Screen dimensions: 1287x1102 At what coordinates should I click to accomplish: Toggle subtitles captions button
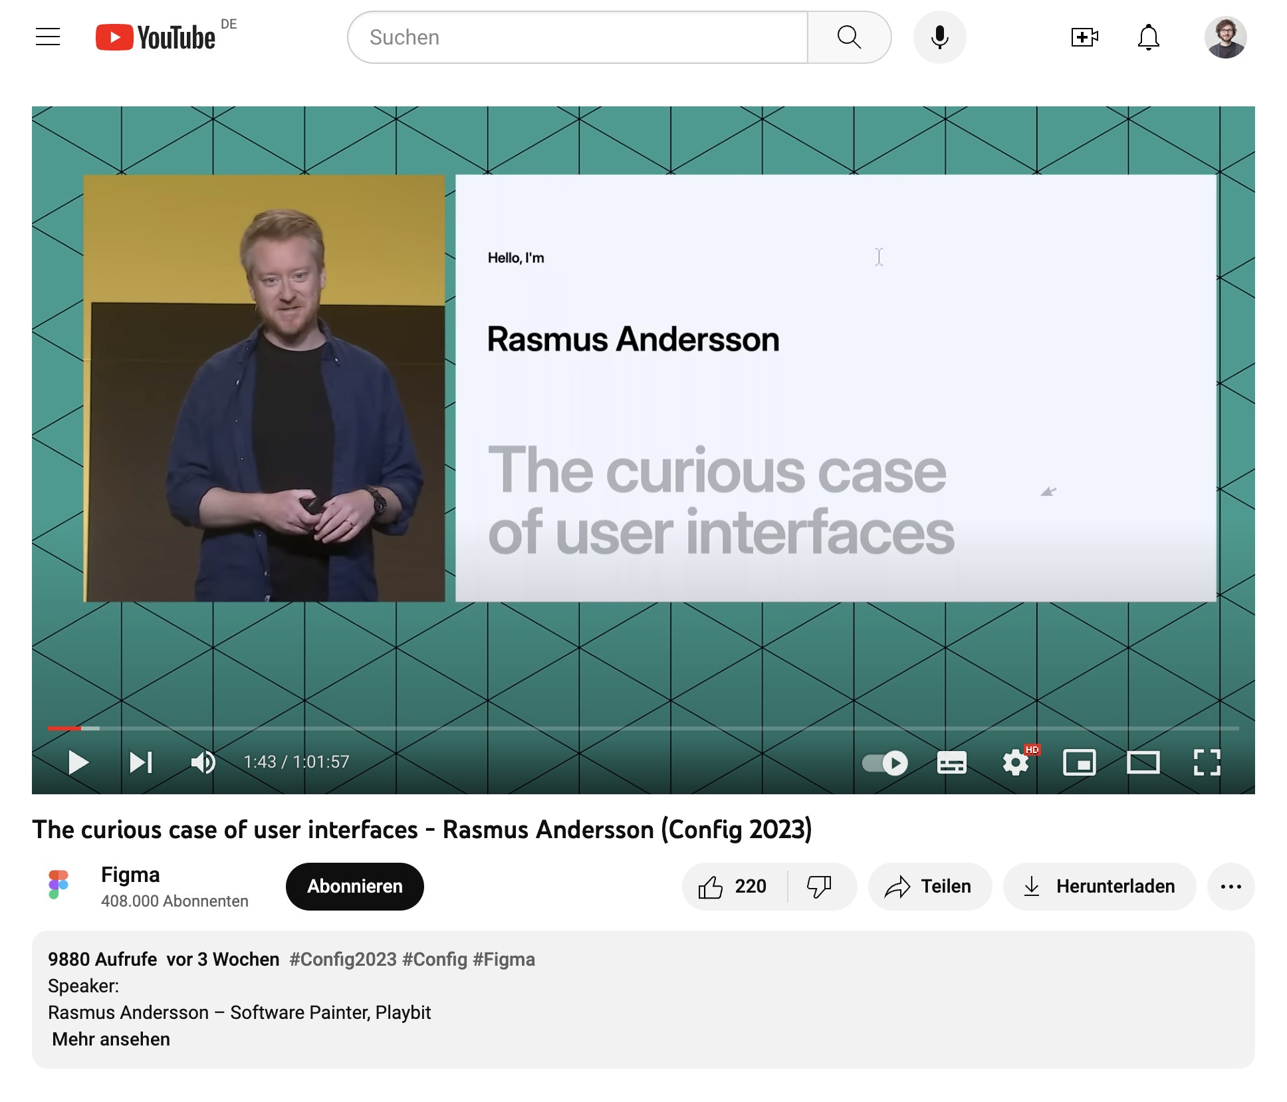coord(951,762)
